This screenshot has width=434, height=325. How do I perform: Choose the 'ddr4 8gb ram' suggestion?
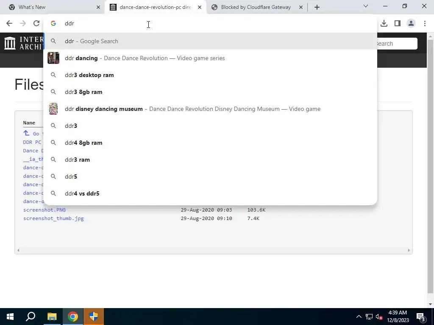(x=210, y=143)
